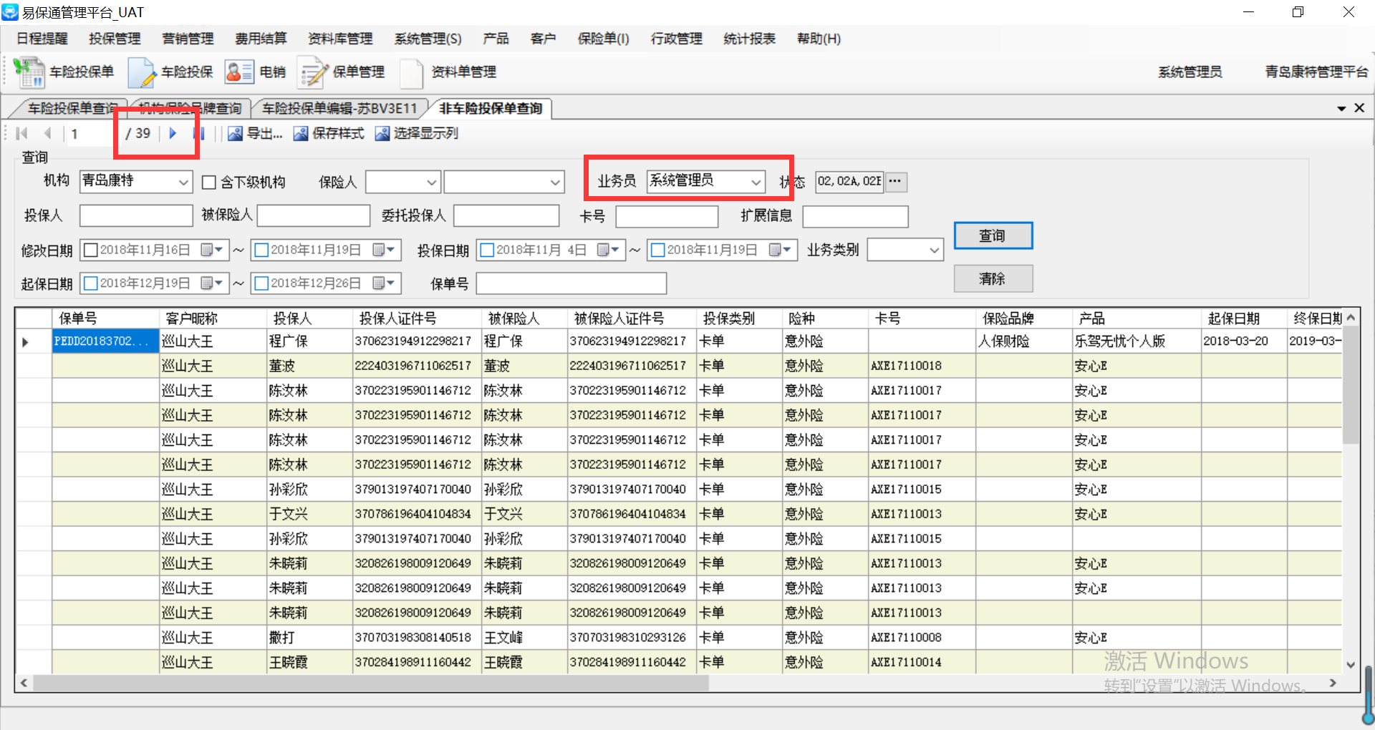Viewport: 1375px width, 730px height.
Task: Click the 保单号 input field
Action: pyautogui.click(x=571, y=283)
